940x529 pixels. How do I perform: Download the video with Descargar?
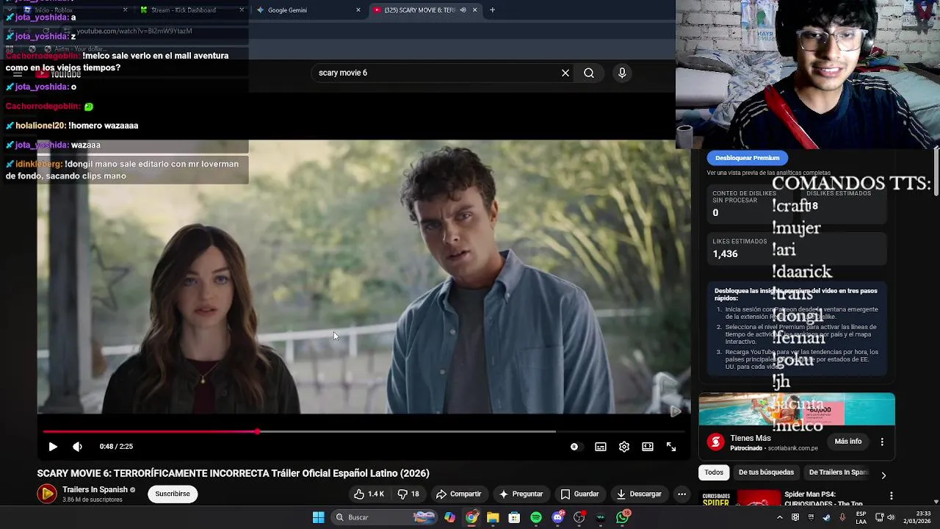[x=639, y=494]
